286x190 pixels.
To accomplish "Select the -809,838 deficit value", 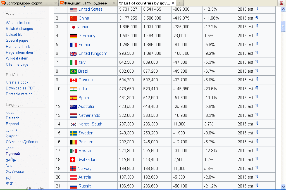I will click(181, 9).
